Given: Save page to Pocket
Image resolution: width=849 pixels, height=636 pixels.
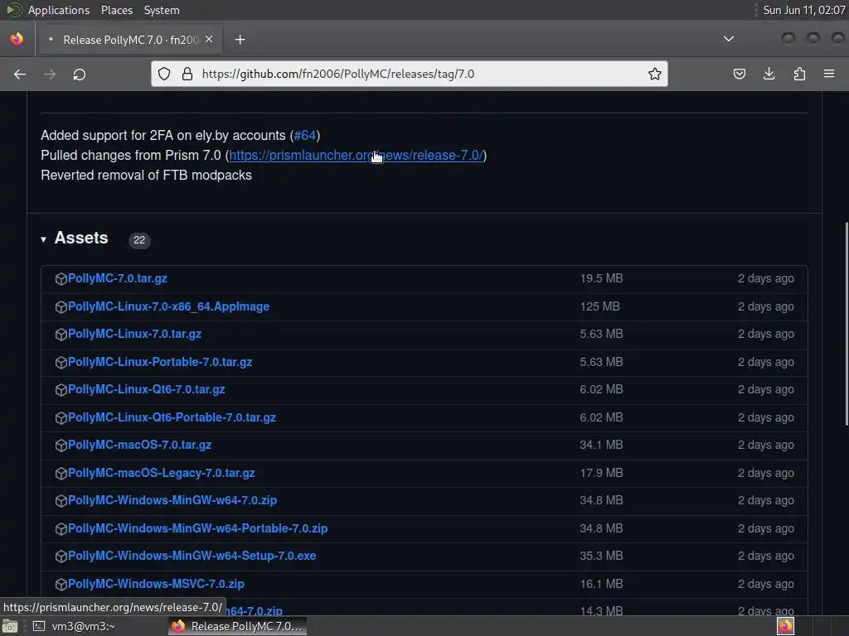Looking at the screenshot, I should tap(739, 74).
